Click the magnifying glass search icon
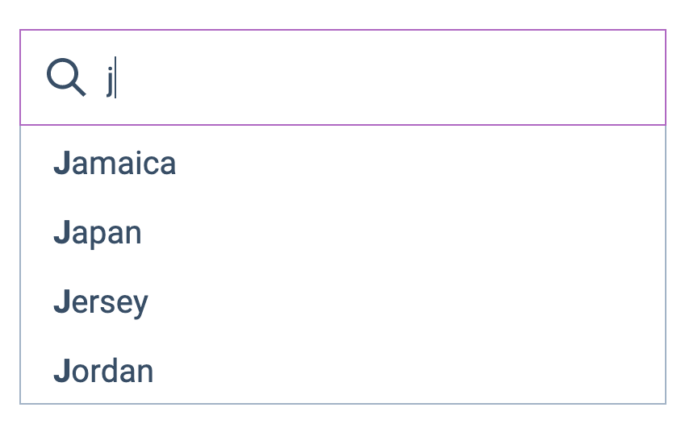 [x=65, y=78]
